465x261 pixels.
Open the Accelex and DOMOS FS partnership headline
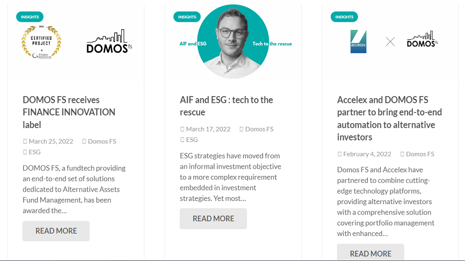[x=389, y=118]
